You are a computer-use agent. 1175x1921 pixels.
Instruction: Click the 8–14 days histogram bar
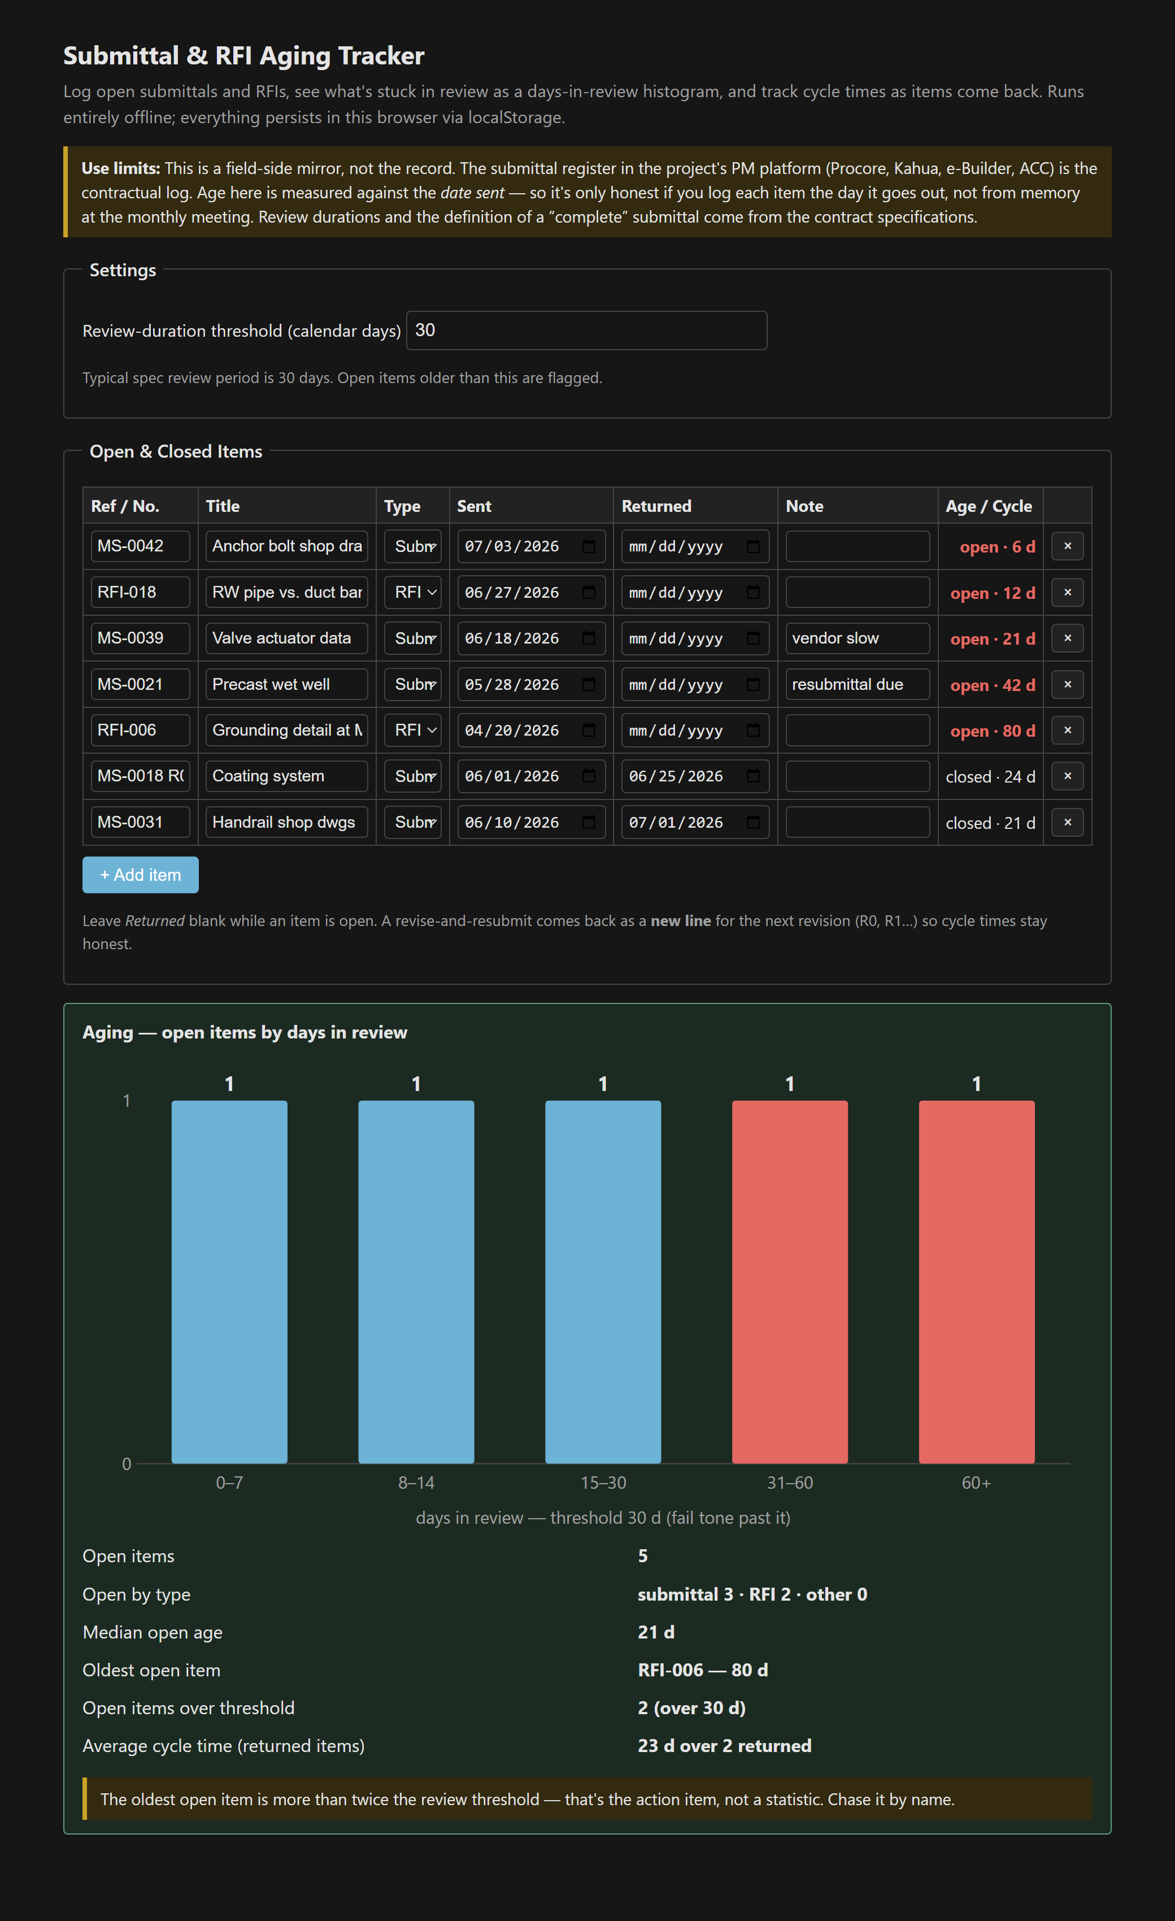pos(416,1282)
